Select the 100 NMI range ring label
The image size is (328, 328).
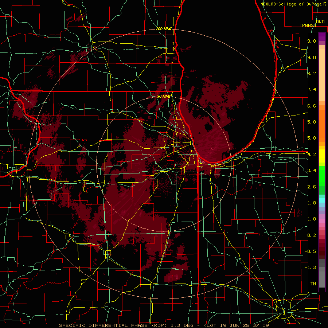(x=164, y=29)
